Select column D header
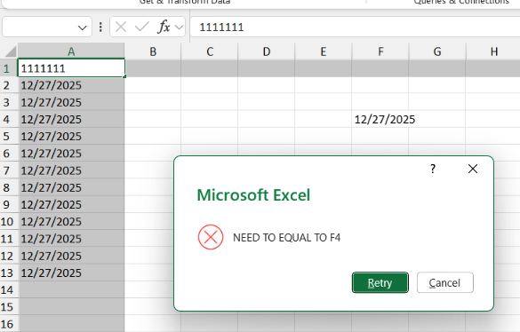The image size is (520, 332). pyautogui.click(x=267, y=51)
